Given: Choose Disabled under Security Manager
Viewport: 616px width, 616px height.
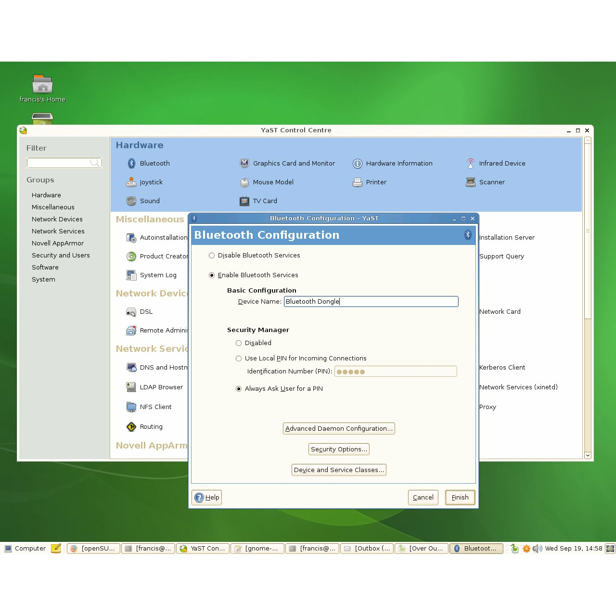Looking at the screenshot, I should tap(239, 343).
